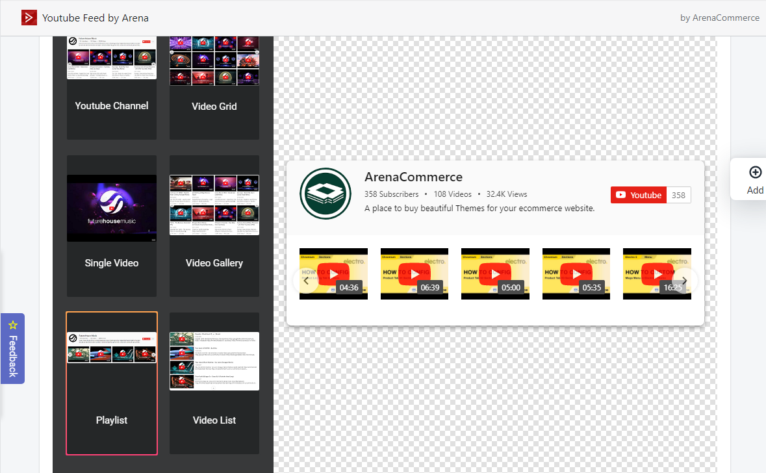Viewport: 766px width, 473px height.
Task: Pick the Playlist template card
Action: click(x=112, y=383)
